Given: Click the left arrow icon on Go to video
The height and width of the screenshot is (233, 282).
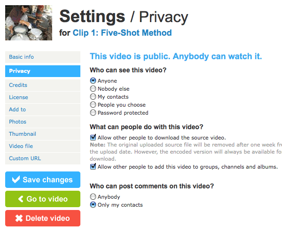Looking at the screenshot, I should (x=21, y=199).
